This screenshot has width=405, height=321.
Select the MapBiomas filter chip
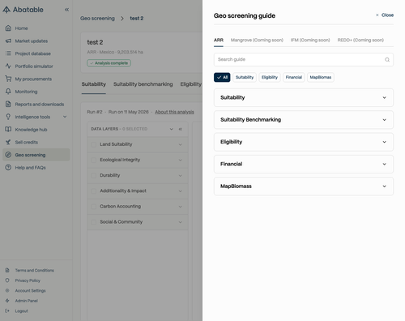click(321, 77)
